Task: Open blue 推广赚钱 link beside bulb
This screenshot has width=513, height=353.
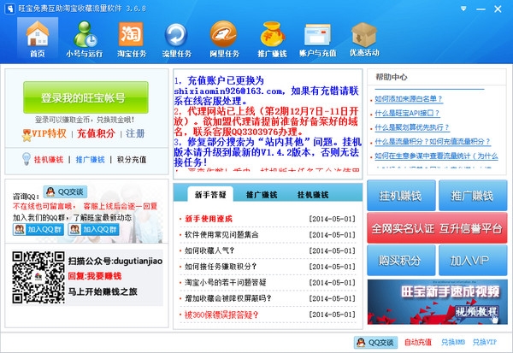Action: click(91, 160)
